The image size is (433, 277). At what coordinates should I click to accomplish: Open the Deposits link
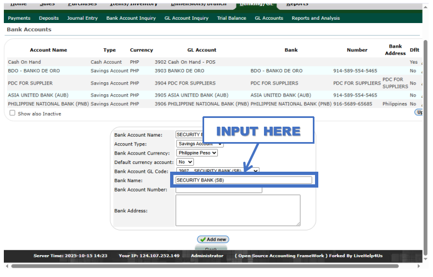[x=49, y=18]
